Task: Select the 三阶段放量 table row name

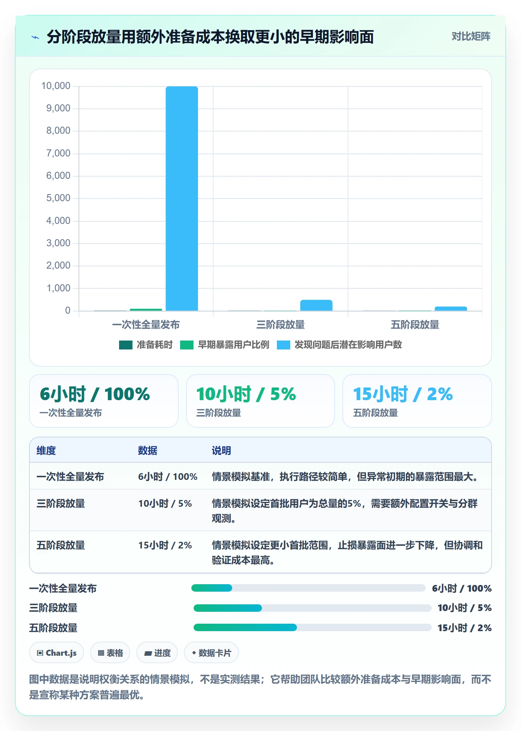Action: pyautogui.click(x=61, y=503)
